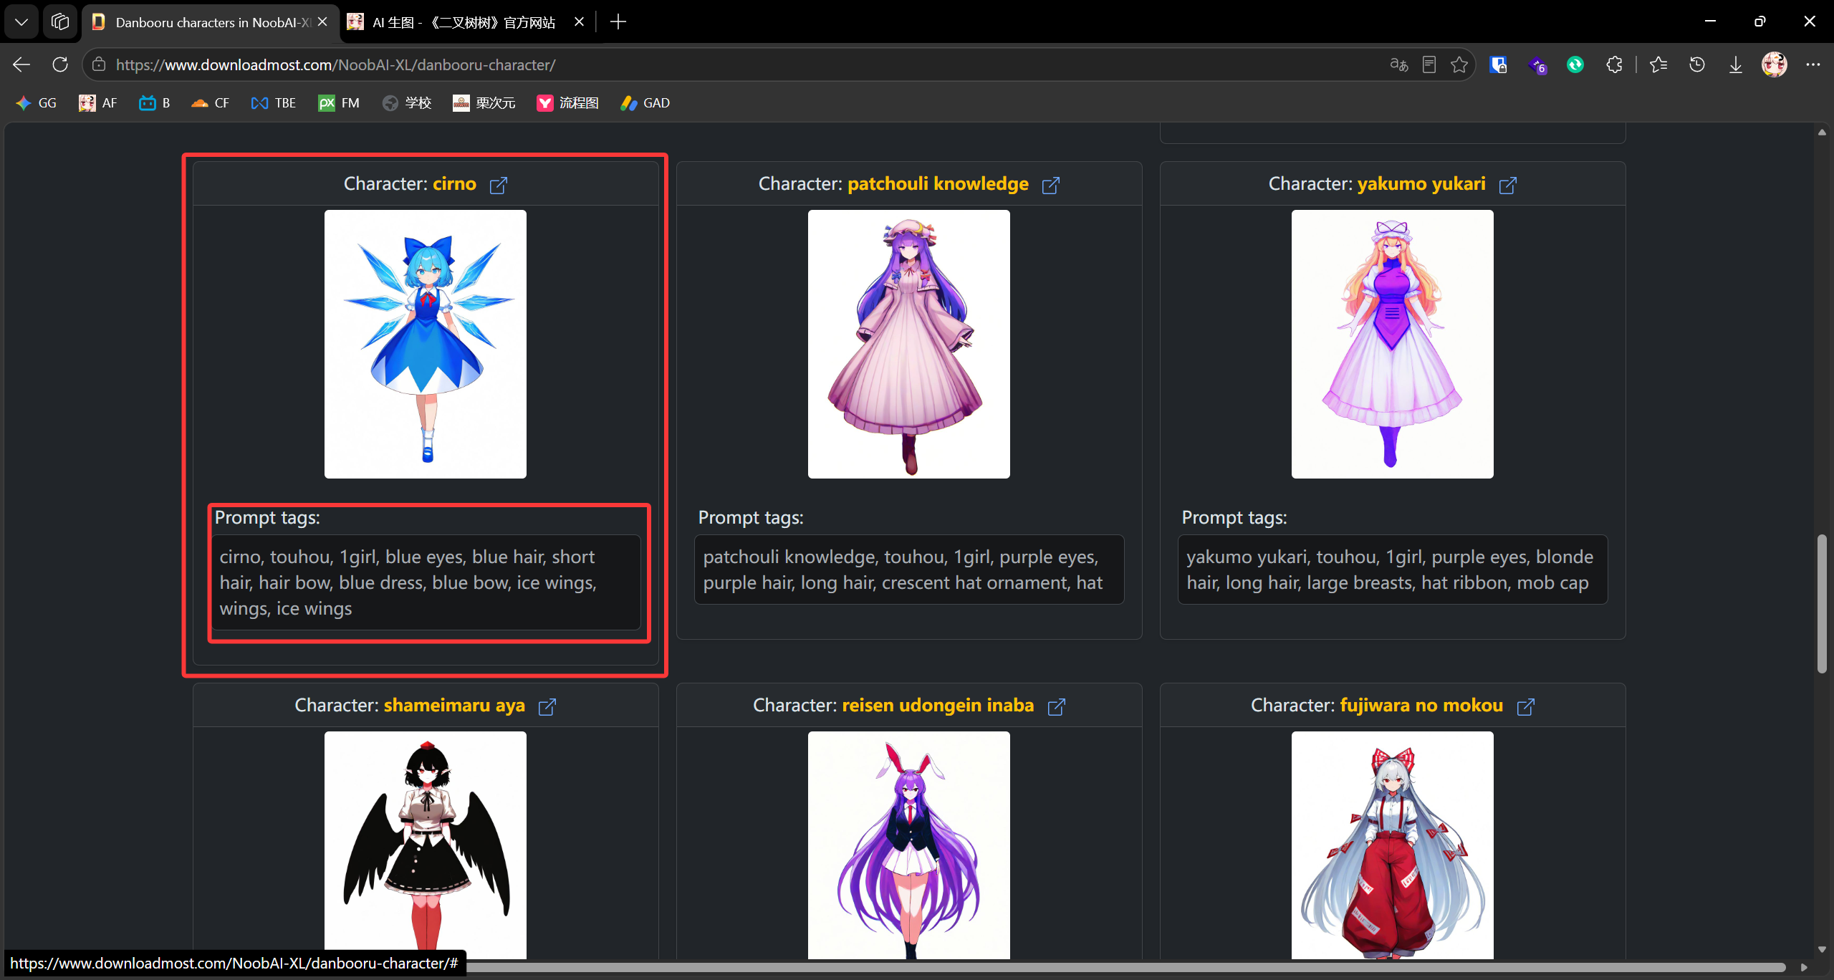Open the cirno character image

click(426, 344)
